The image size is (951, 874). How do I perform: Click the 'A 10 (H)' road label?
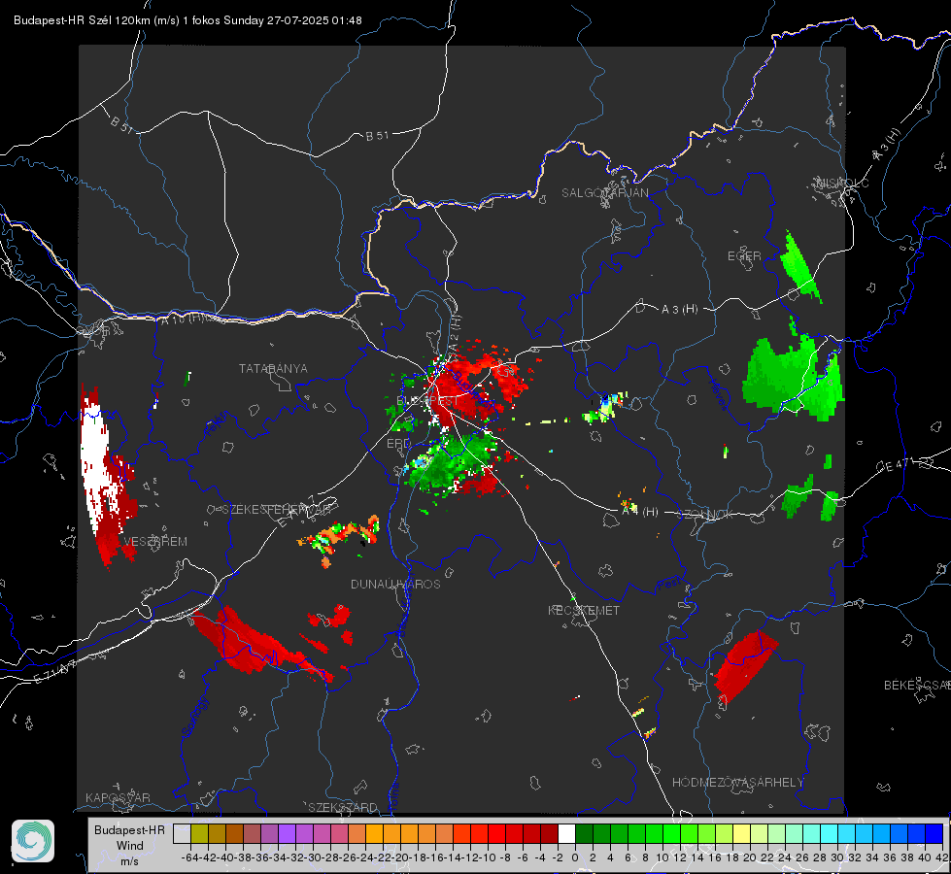pos(186,319)
